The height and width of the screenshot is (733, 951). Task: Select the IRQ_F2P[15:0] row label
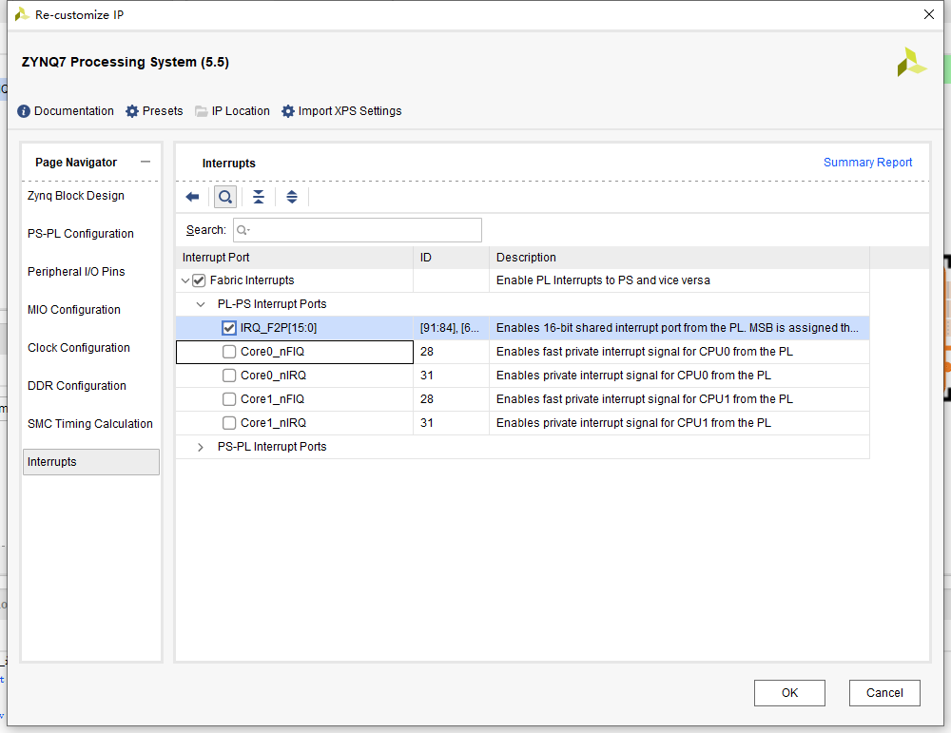pos(279,328)
